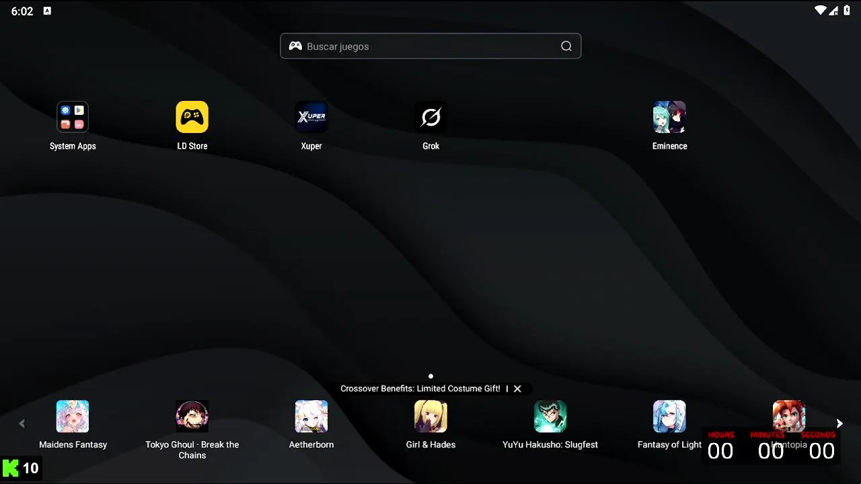Launch the Grok app

(430, 117)
